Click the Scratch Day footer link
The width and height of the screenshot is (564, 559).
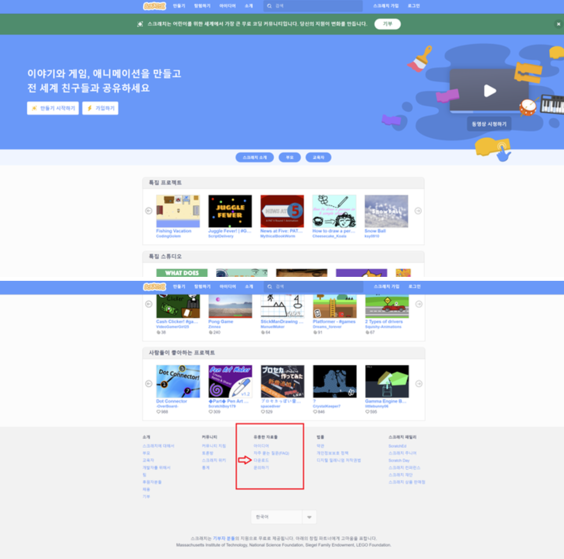point(399,460)
